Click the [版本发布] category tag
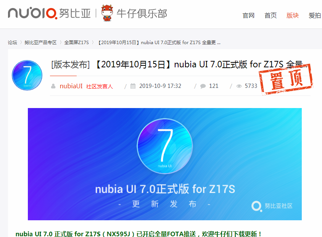322x237 pixels. 70,65
